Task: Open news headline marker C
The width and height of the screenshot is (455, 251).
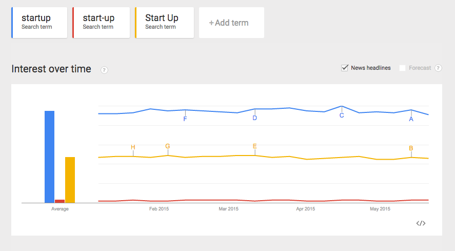Action: click(x=342, y=115)
